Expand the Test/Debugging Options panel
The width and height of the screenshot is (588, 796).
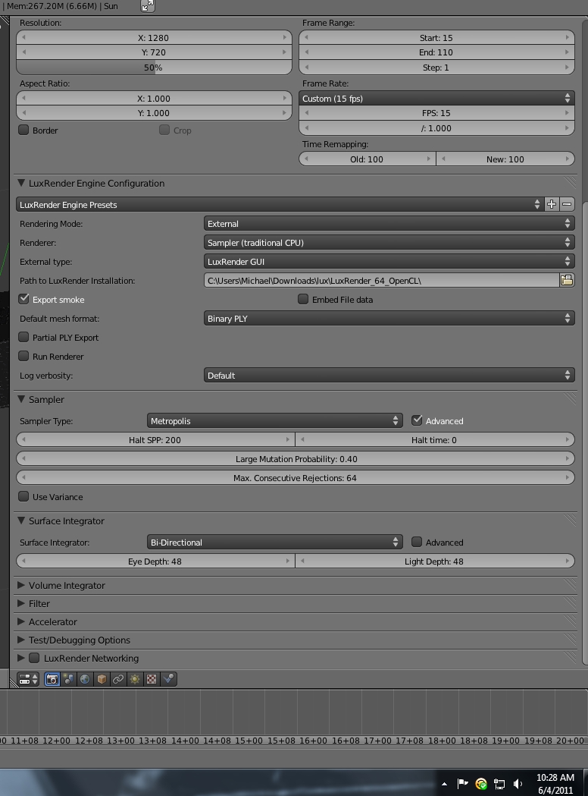(21, 640)
